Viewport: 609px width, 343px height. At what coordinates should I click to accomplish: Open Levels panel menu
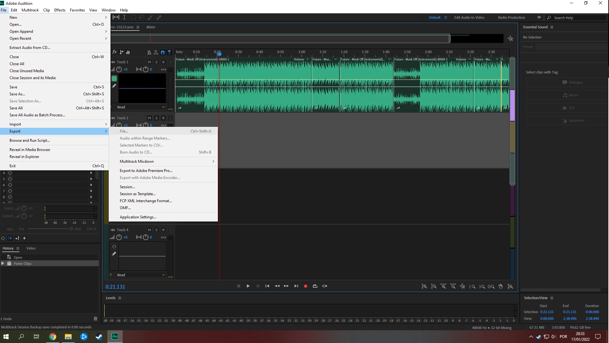[120, 298]
